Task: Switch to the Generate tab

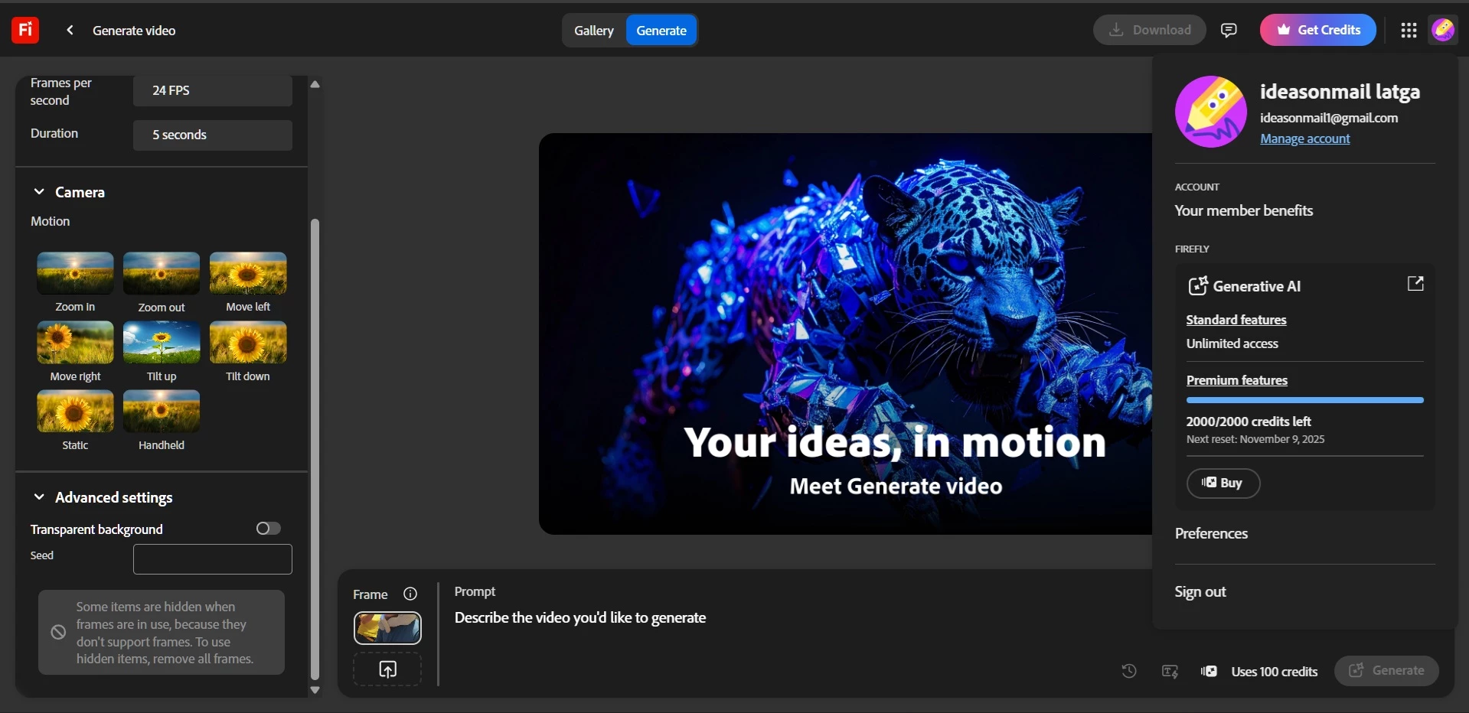Action: coord(661,31)
